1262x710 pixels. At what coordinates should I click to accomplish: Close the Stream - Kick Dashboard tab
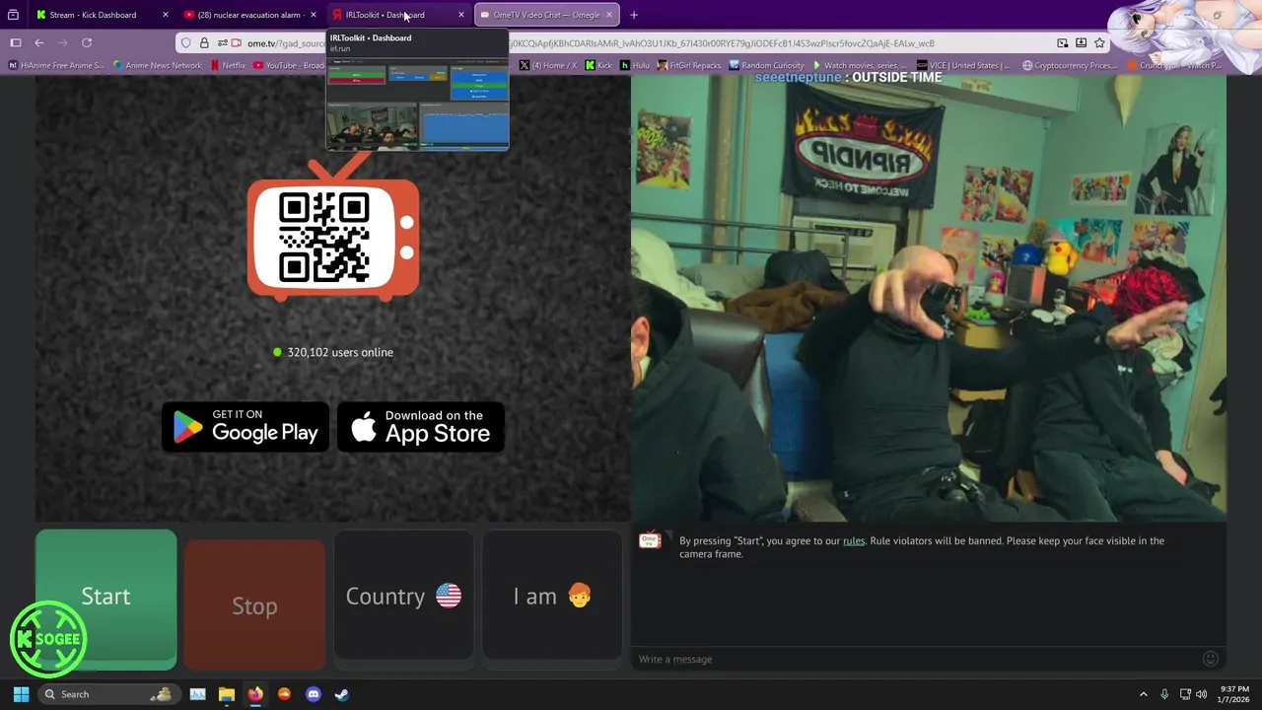[x=165, y=15]
